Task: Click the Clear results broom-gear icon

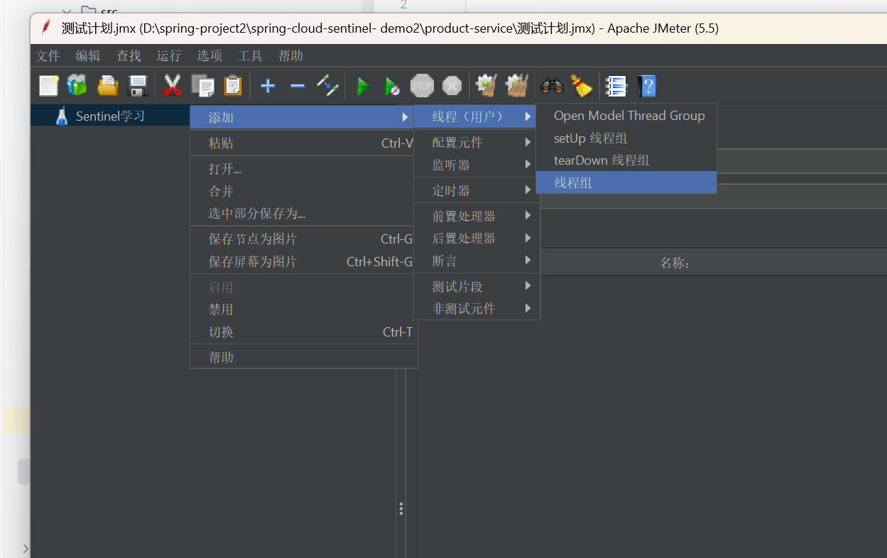Action: (x=486, y=86)
